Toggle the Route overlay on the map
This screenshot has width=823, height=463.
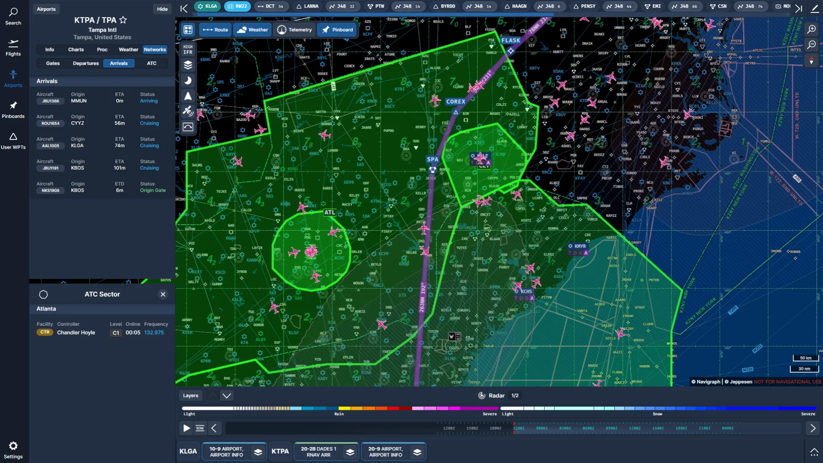(215, 30)
